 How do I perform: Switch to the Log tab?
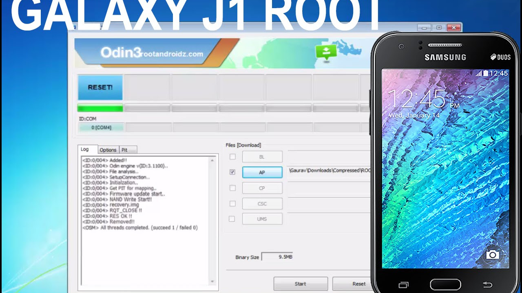click(x=85, y=149)
